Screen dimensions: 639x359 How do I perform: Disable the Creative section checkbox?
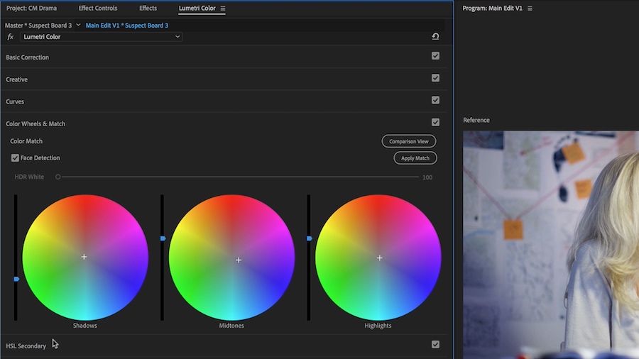[435, 78]
